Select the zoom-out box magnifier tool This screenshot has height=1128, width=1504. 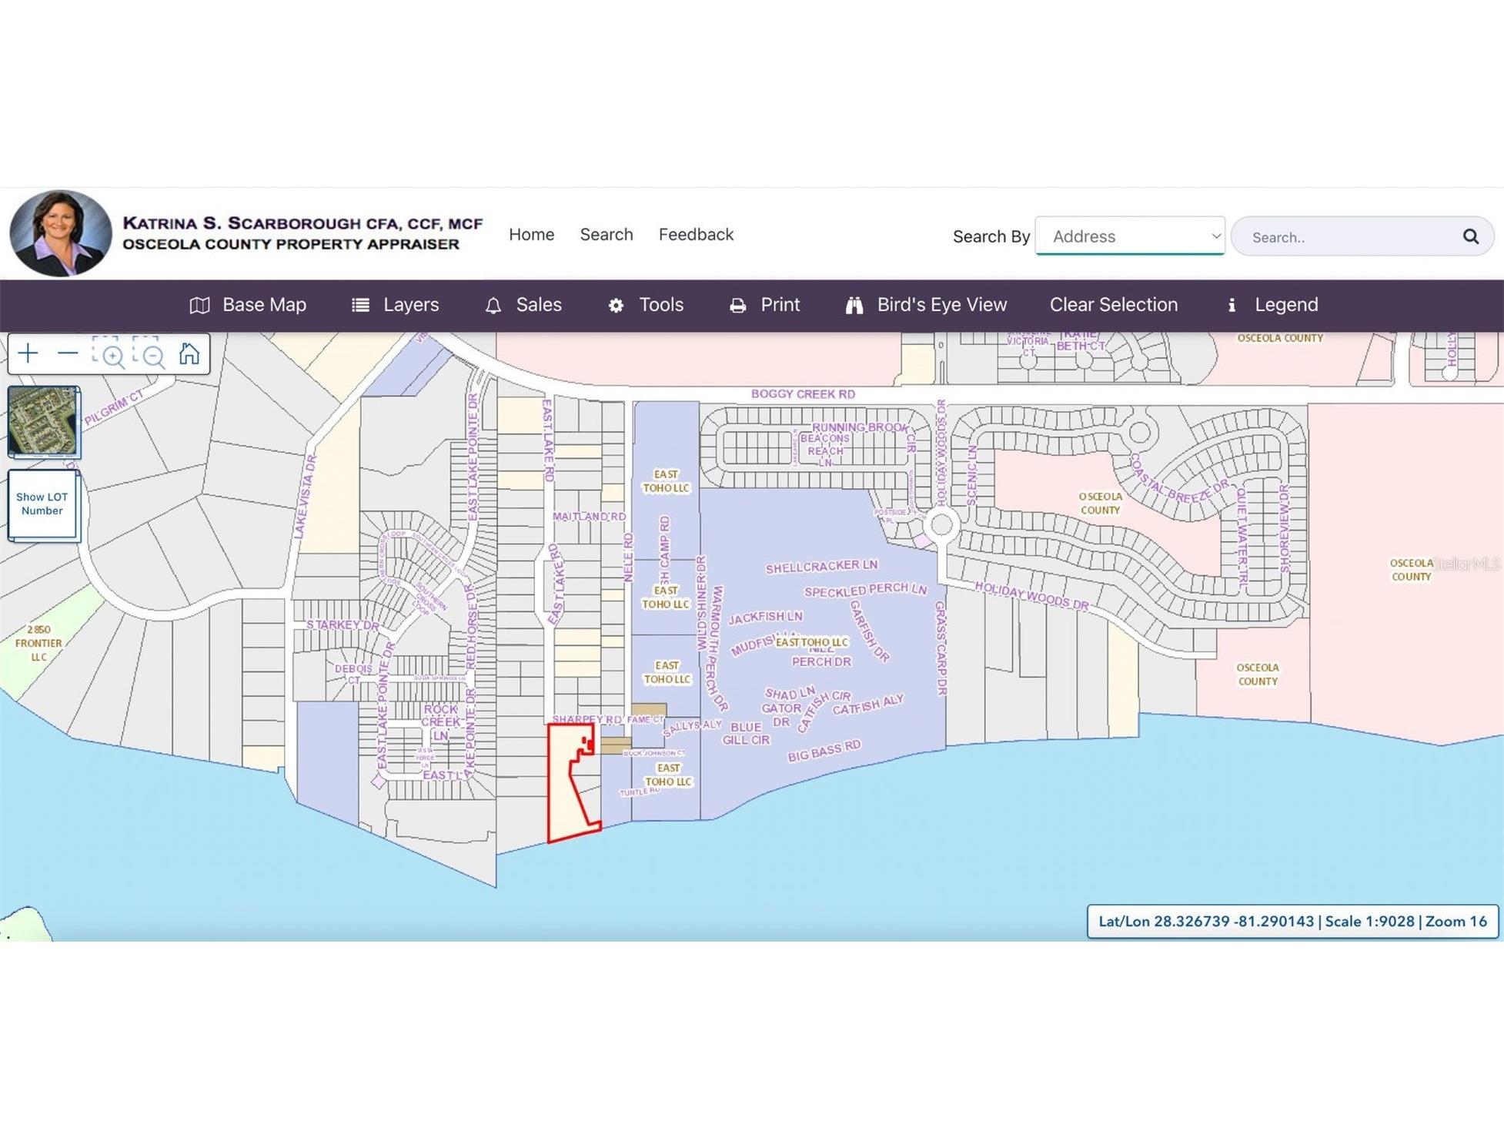pos(149,353)
